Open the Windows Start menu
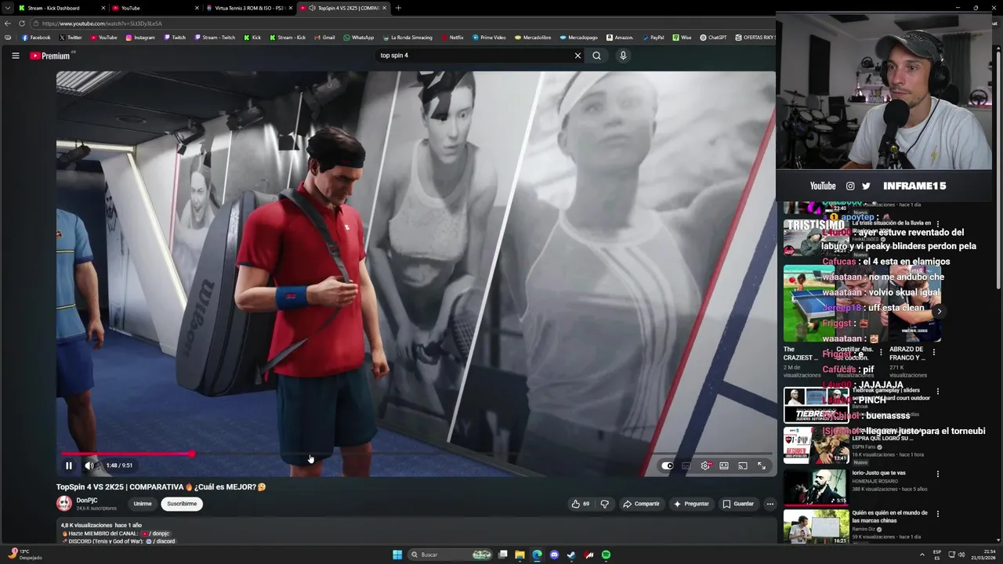The width and height of the screenshot is (1003, 564). point(397,555)
